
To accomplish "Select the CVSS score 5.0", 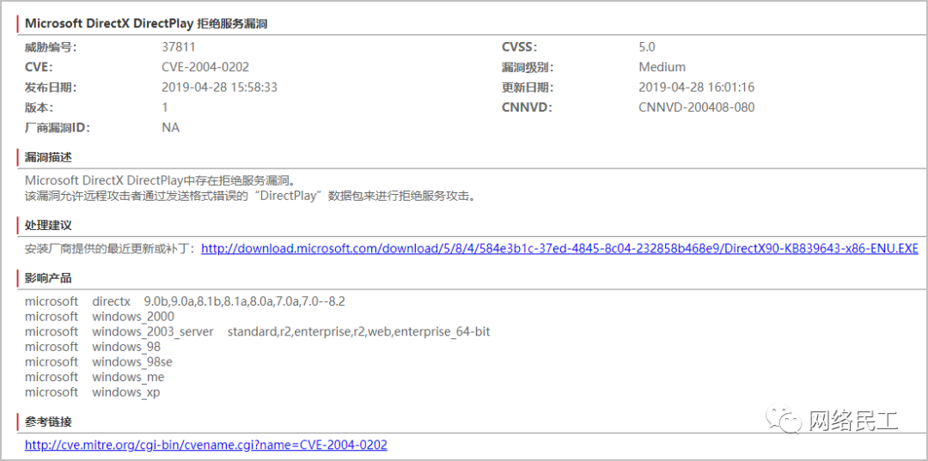I will [x=647, y=47].
